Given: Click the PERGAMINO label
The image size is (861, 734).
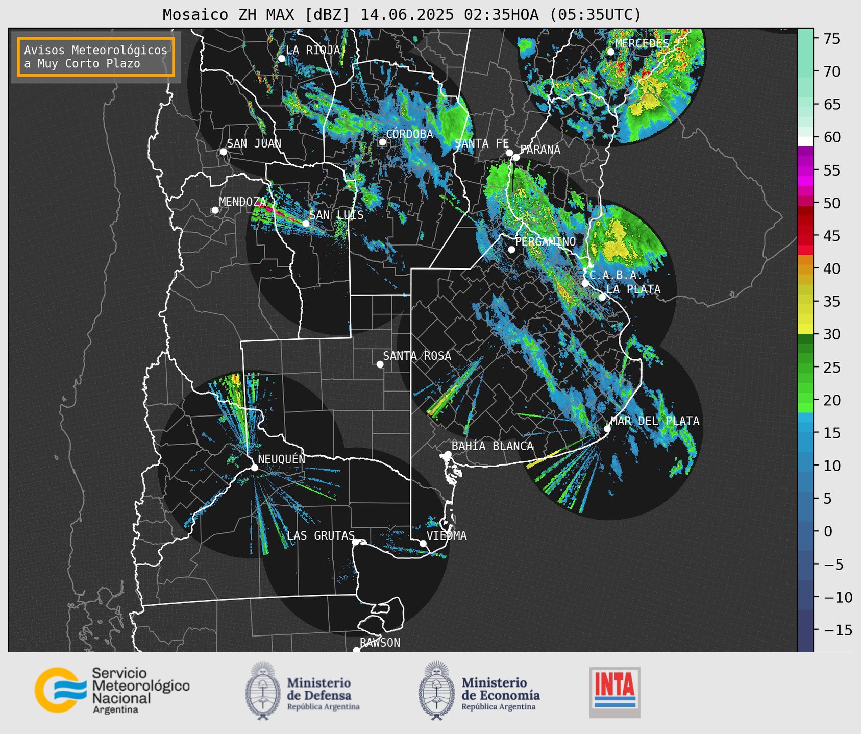Looking at the screenshot, I should pyautogui.click(x=546, y=242).
